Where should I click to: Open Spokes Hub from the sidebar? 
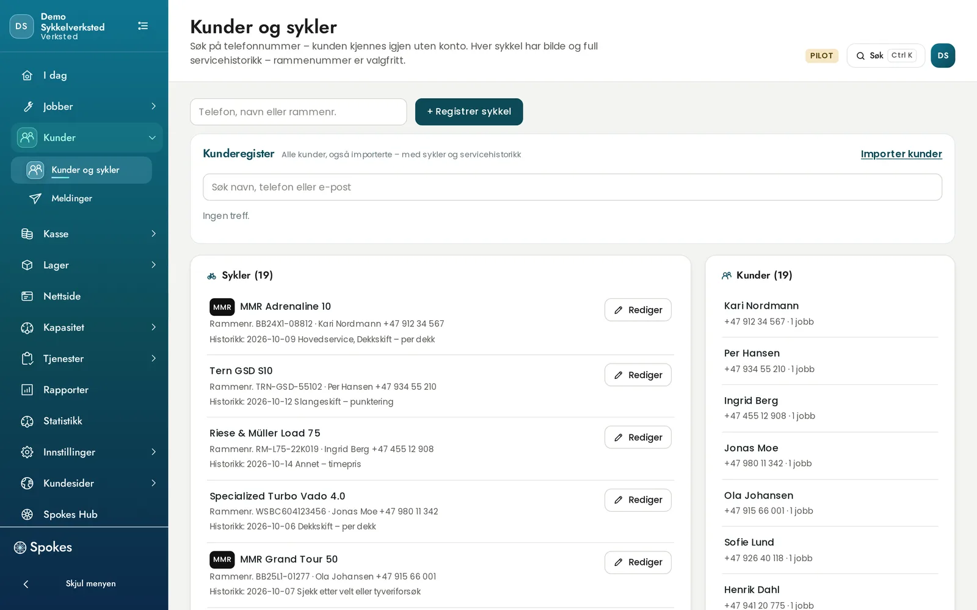point(87,514)
